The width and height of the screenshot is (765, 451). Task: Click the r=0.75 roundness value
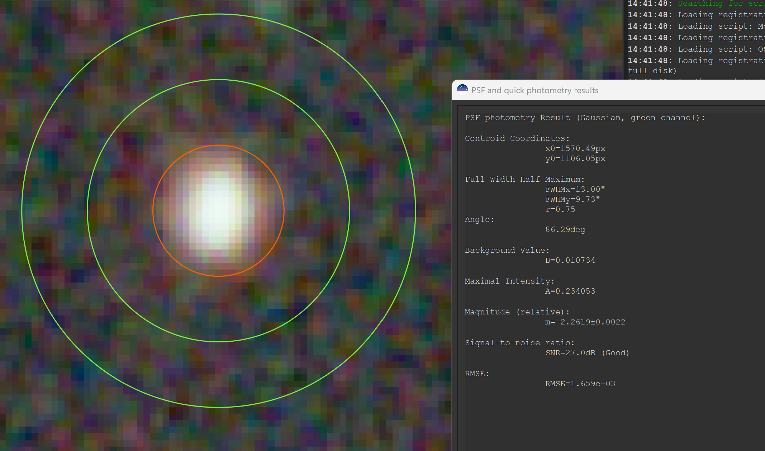(x=560, y=209)
